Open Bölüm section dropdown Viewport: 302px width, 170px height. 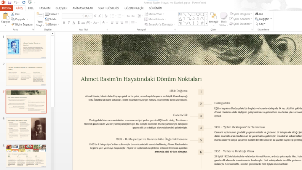[x=52, y=24]
